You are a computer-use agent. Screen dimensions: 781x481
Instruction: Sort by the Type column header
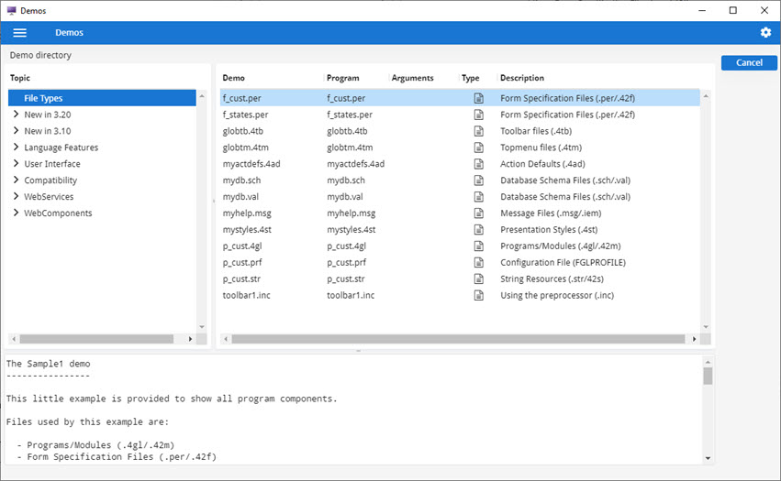click(470, 78)
